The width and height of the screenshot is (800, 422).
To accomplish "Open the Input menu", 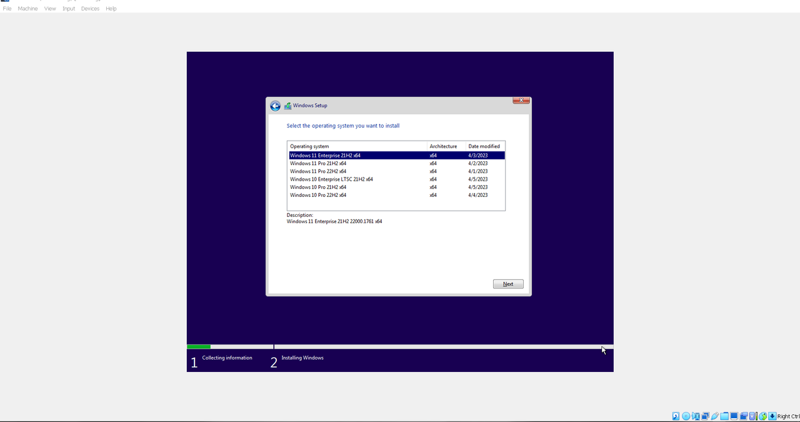I will point(69,9).
